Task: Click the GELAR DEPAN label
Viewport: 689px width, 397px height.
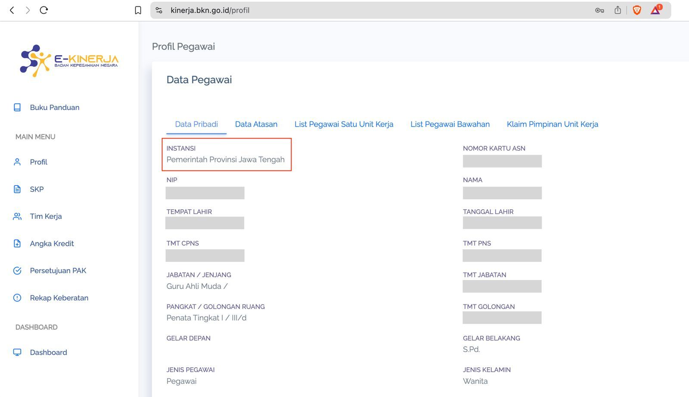Action: (x=188, y=338)
